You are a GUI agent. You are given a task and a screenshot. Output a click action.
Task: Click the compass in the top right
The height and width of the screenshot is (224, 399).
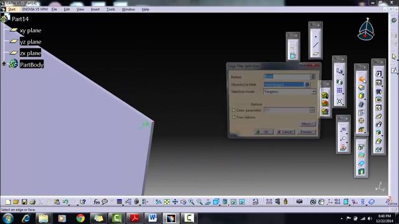click(x=366, y=30)
